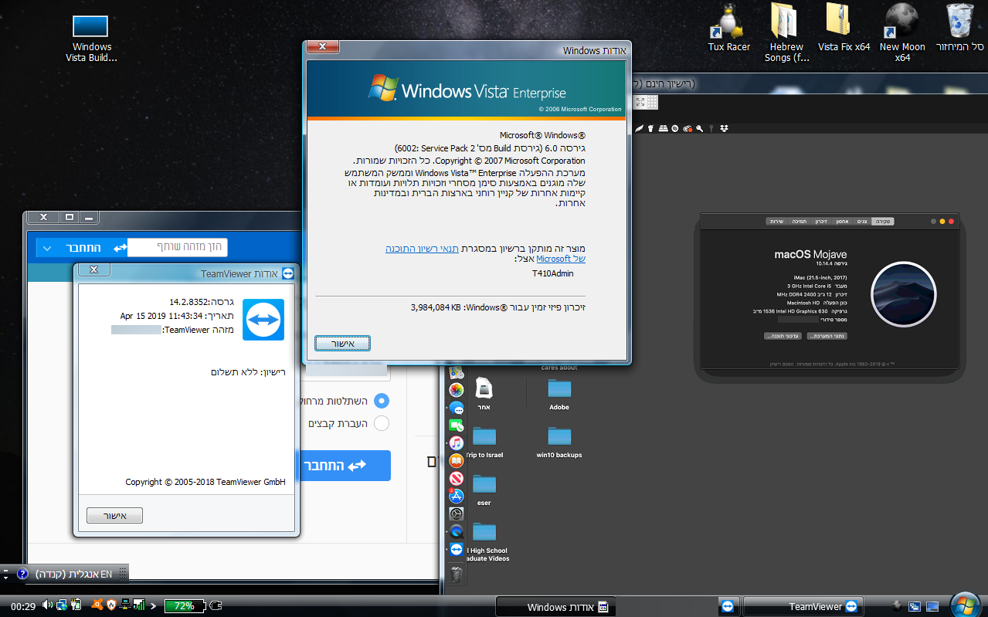The width and height of the screenshot is (988, 617).
Task: Click the large blue connect button
Action: (347, 466)
